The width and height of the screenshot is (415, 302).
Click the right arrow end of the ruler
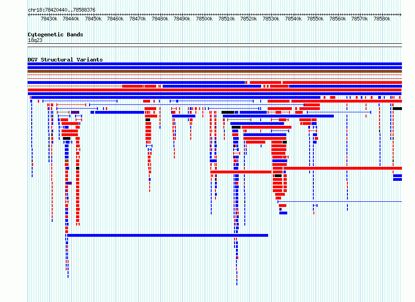pyautogui.click(x=401, y=15)
